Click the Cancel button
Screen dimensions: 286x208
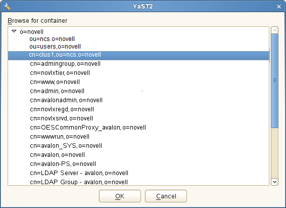[x=166, y=196]
